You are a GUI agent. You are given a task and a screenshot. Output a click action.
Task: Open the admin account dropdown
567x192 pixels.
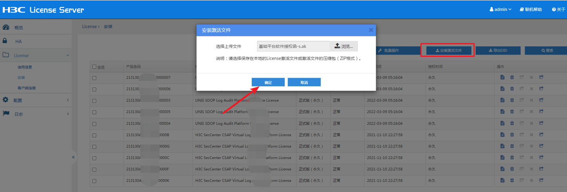click(x=501, y=9)
